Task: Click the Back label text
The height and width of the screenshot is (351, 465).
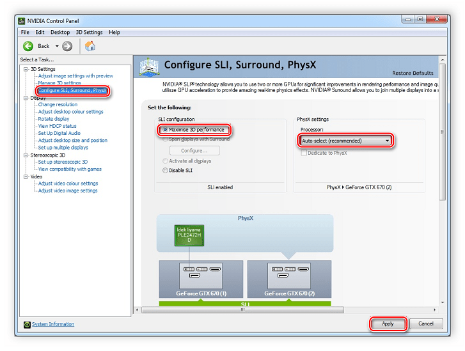Action: [x=43, y=46]
